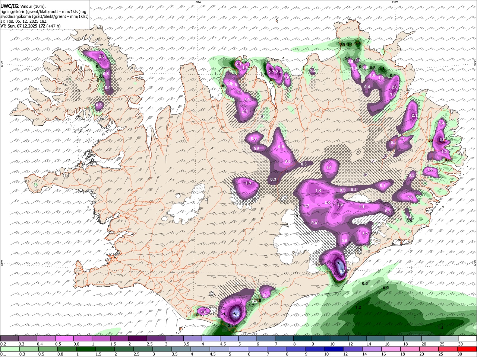
Task: Click the UWC/IG Vindur (10m) title text
Action: 23,6
